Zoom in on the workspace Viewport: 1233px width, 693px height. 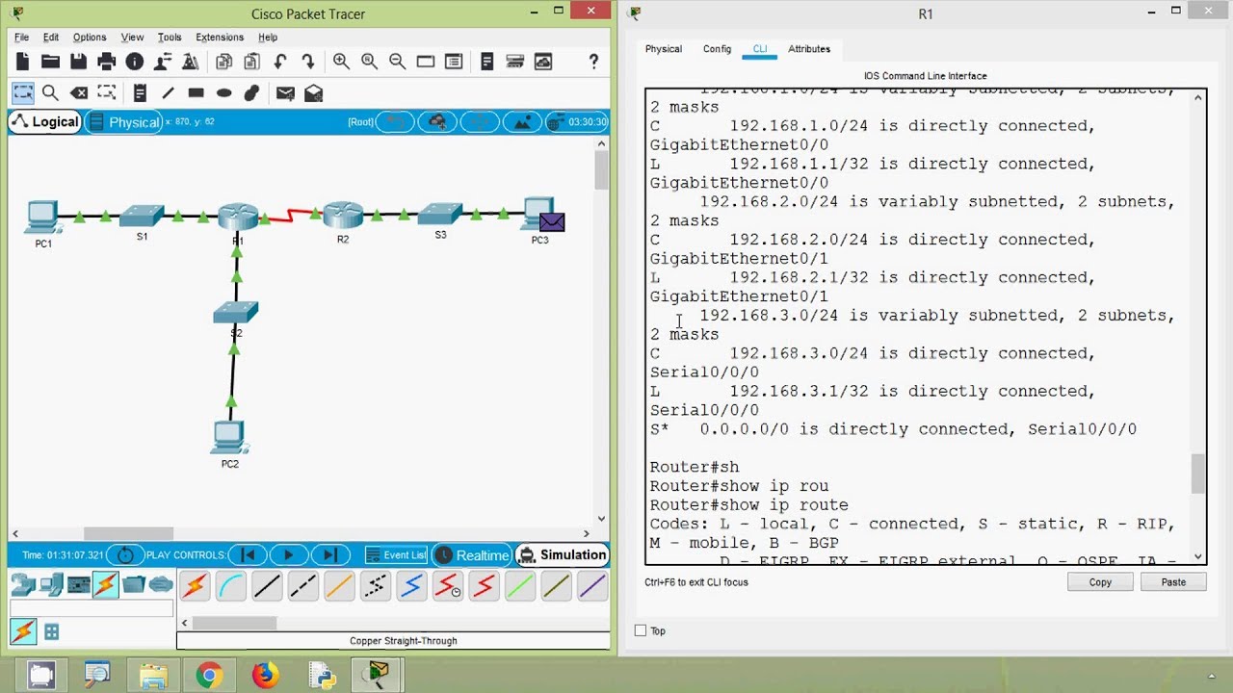coord(341,62)
